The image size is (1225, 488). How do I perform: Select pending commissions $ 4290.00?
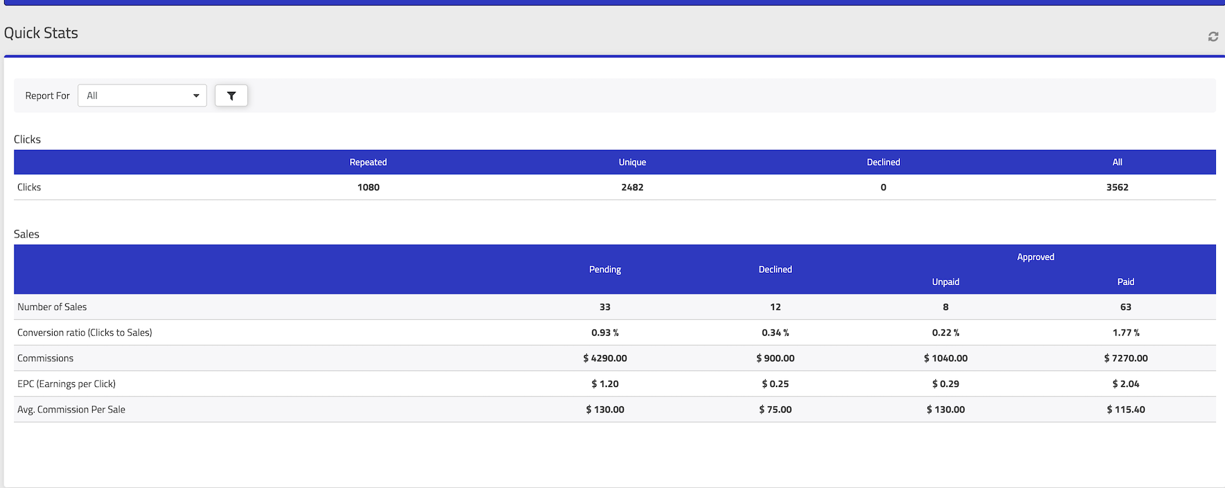(605, 358)
